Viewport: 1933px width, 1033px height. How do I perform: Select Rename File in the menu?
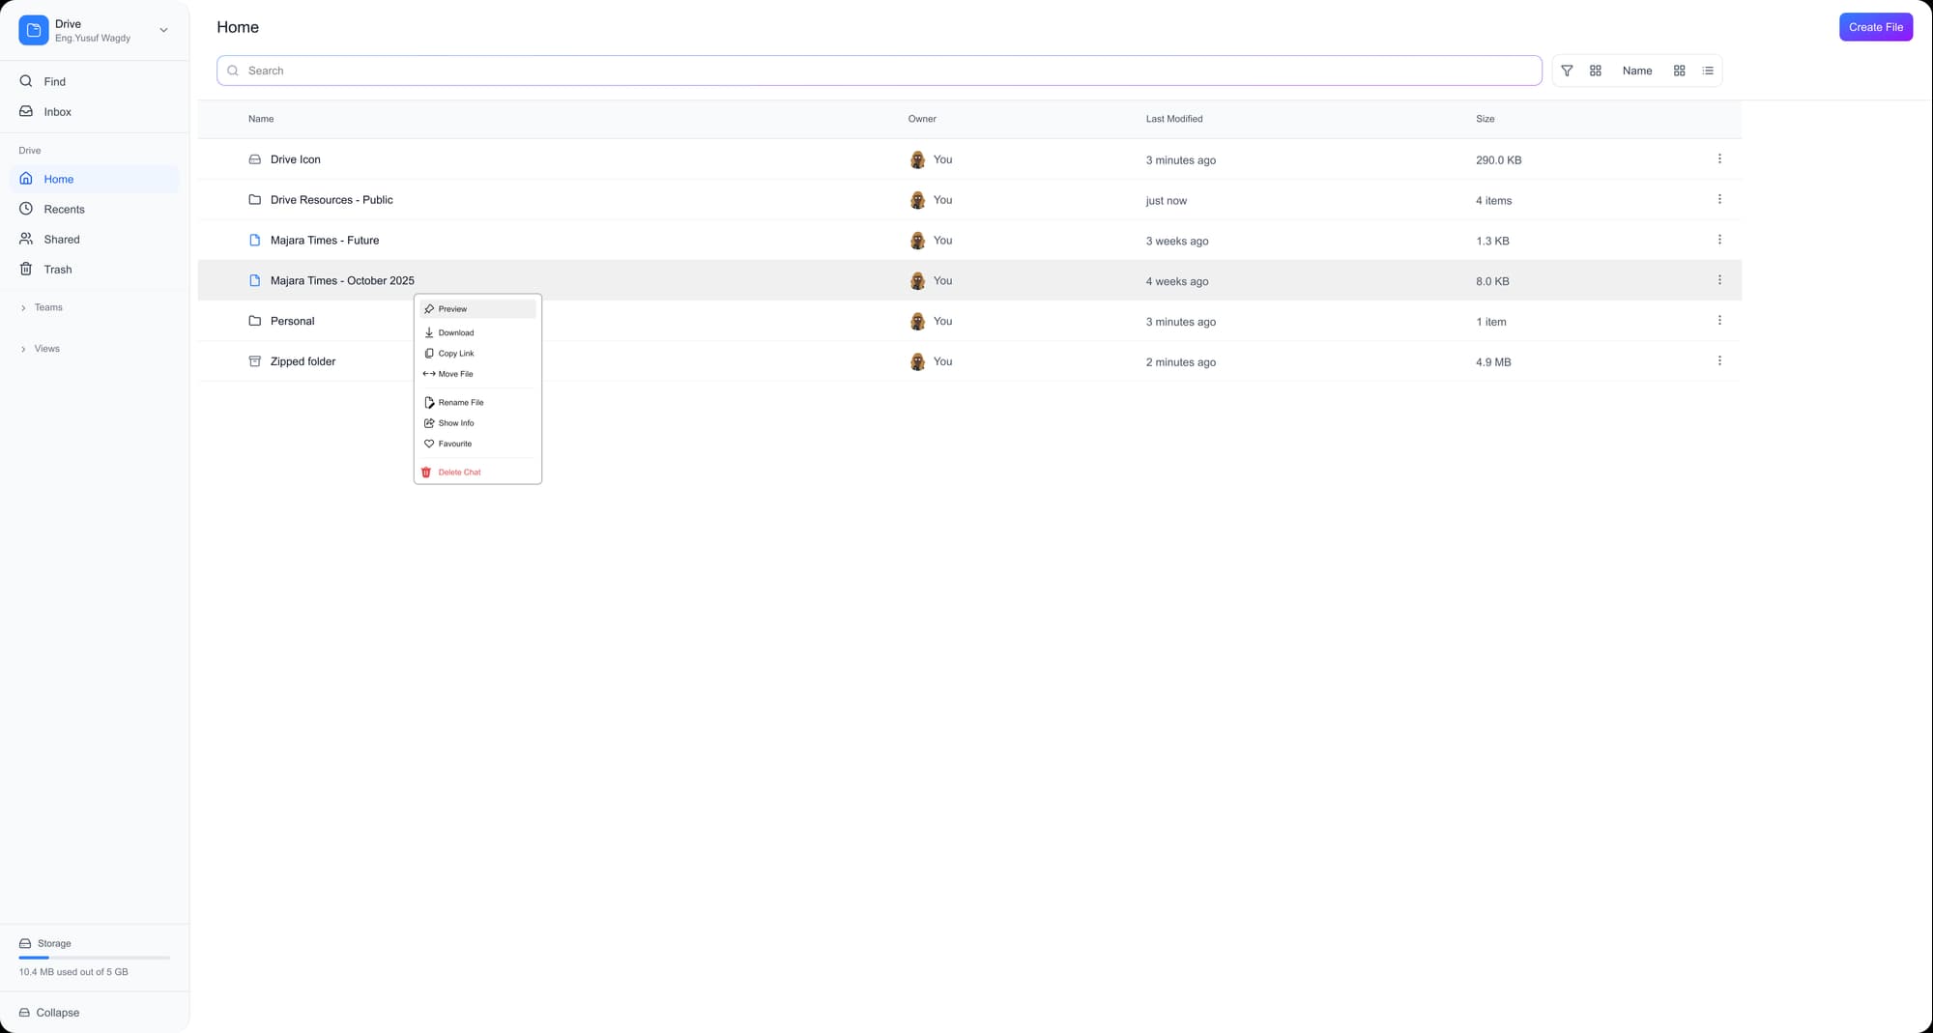tap(460, 402)
